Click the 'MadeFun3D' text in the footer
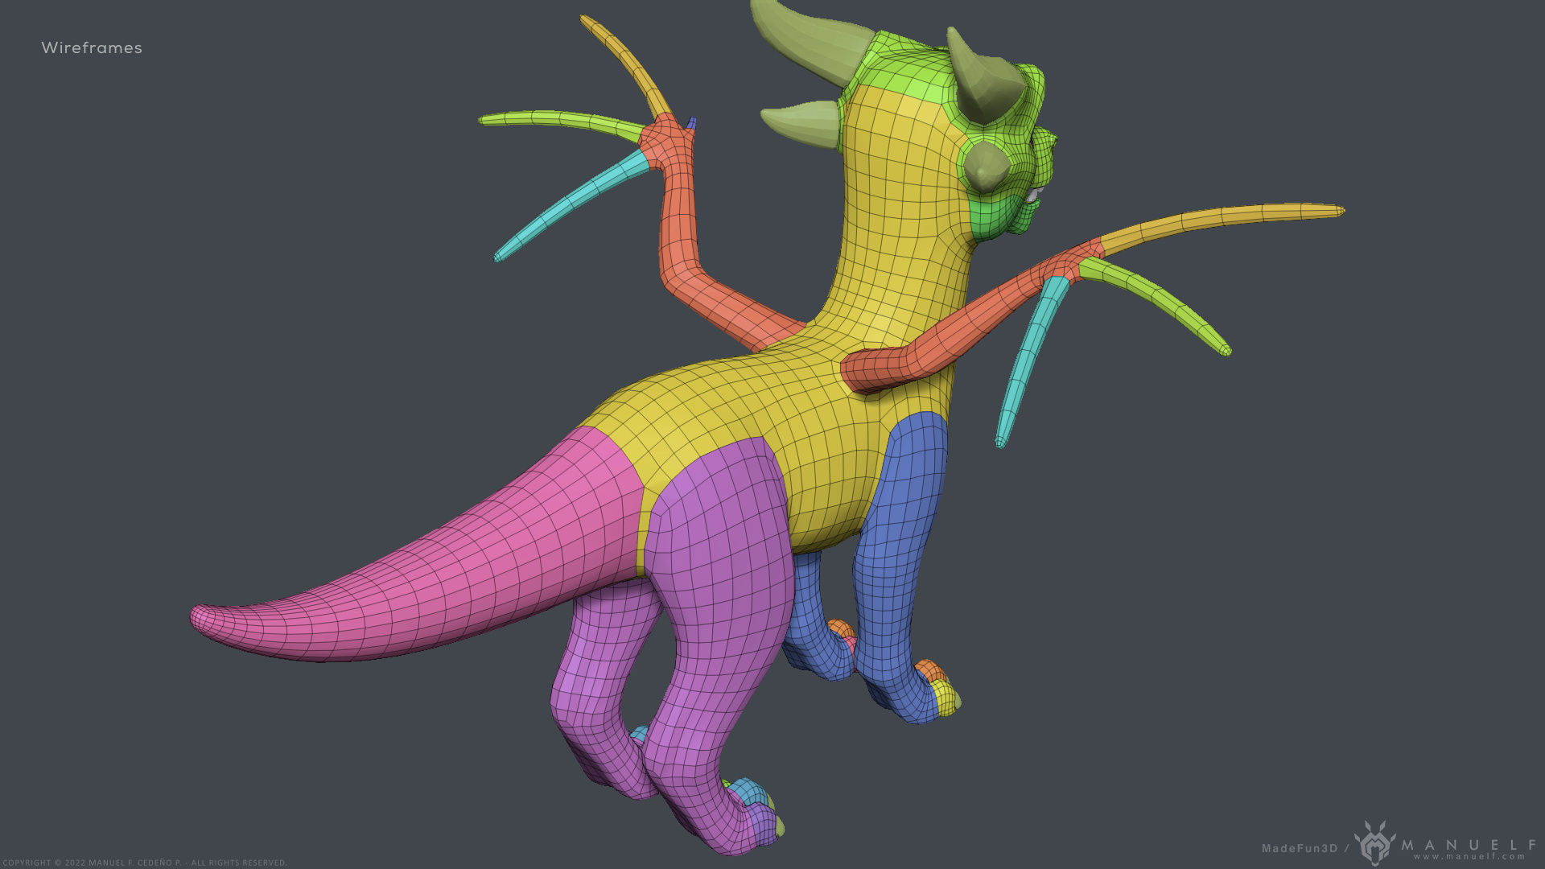Viewport: 1545px width, 869px height. pos(1300,848)
